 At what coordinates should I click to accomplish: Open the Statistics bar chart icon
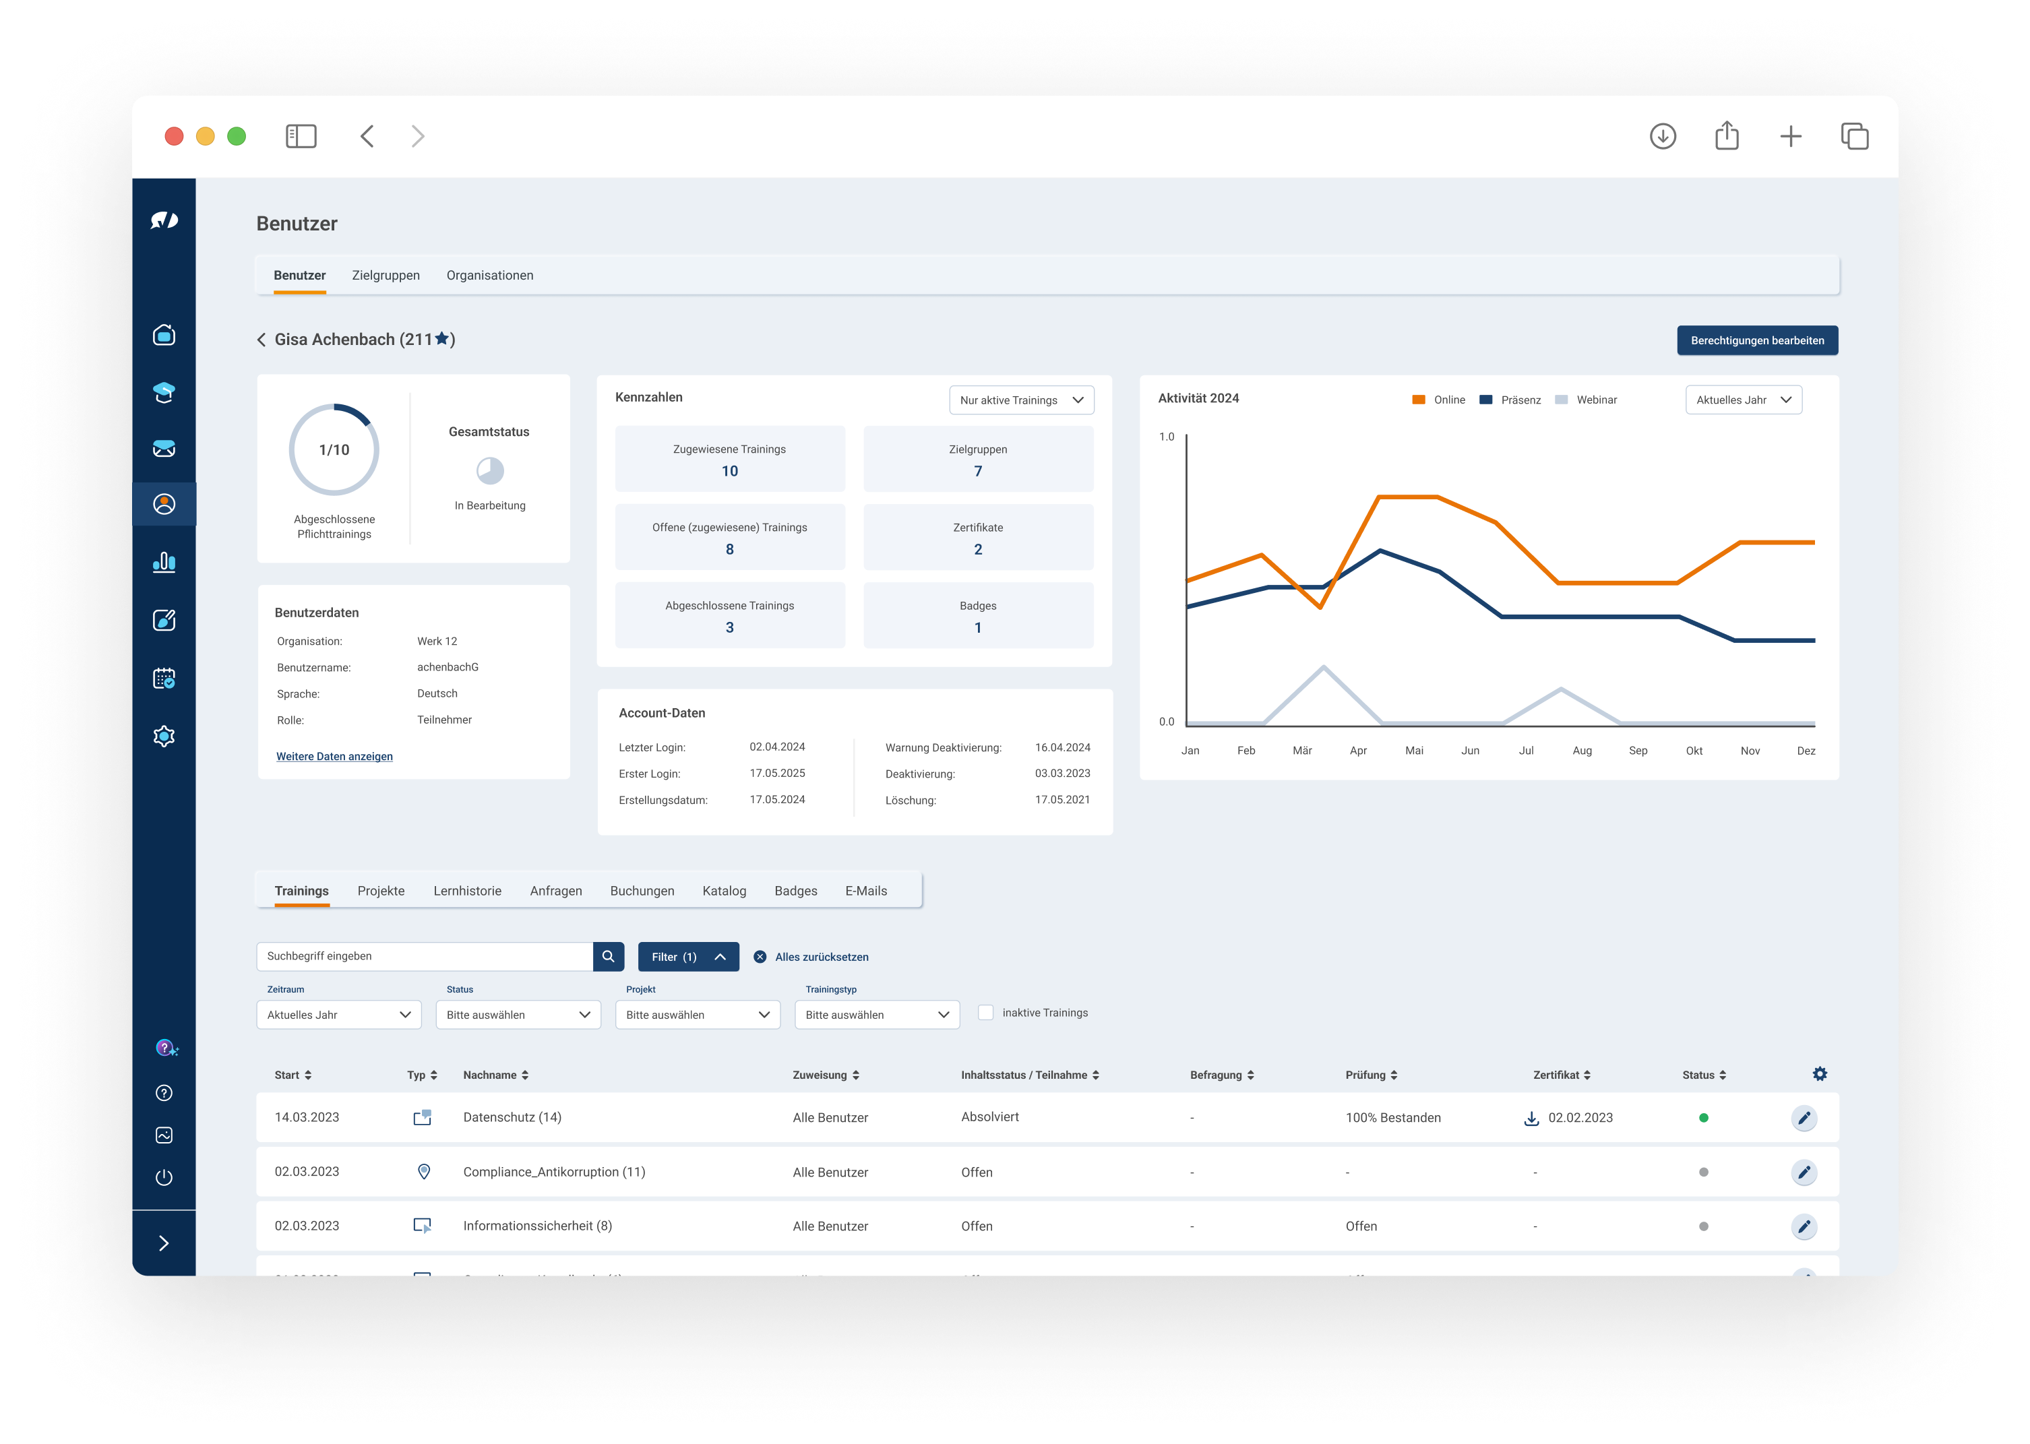[x=164, y=562]
